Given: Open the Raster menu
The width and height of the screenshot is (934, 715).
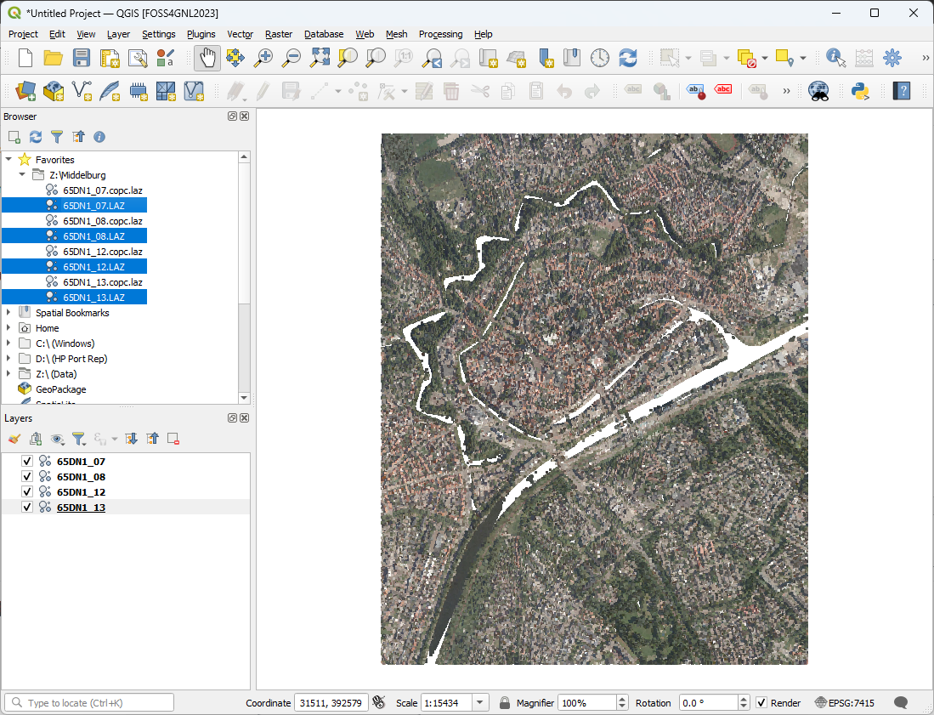Looking at the screenshot, I should point(278,34).
